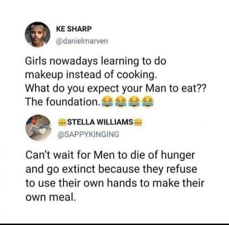Screen dimensions: 229x225
Task: Click the crown emoji before STELLA WILLIAMS
Action: click(x=62, y=122)
